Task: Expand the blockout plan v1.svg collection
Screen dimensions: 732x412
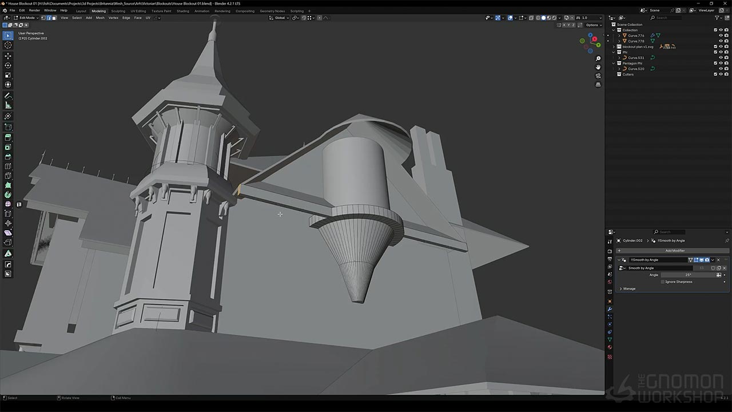Action: point(614,46)
